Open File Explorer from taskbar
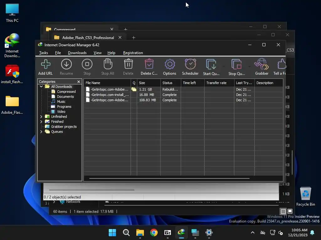The height and width of the screenshot is (240, 321). tap(140, 232)
